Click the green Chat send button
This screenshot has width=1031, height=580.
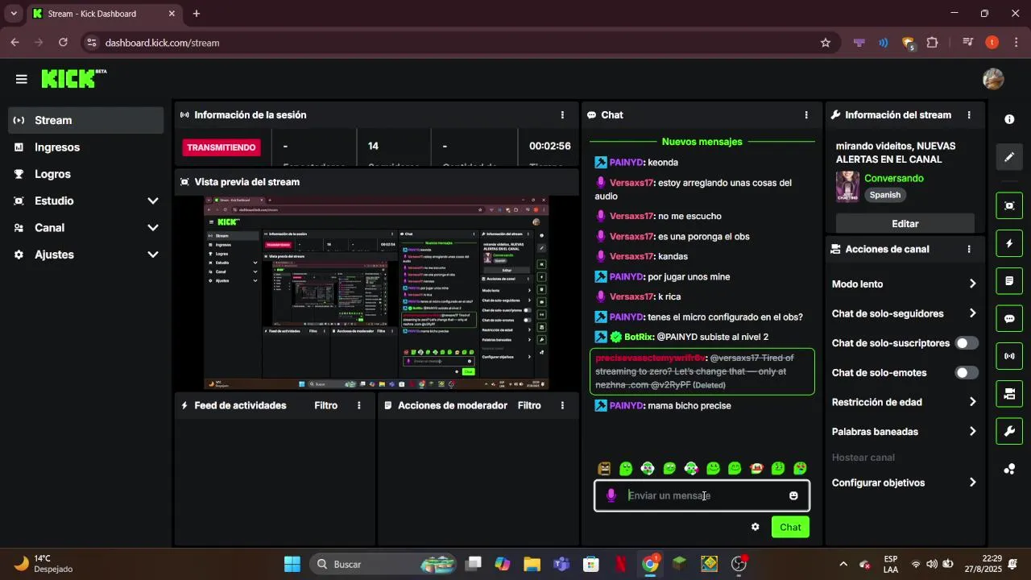[x=790, y=527]
